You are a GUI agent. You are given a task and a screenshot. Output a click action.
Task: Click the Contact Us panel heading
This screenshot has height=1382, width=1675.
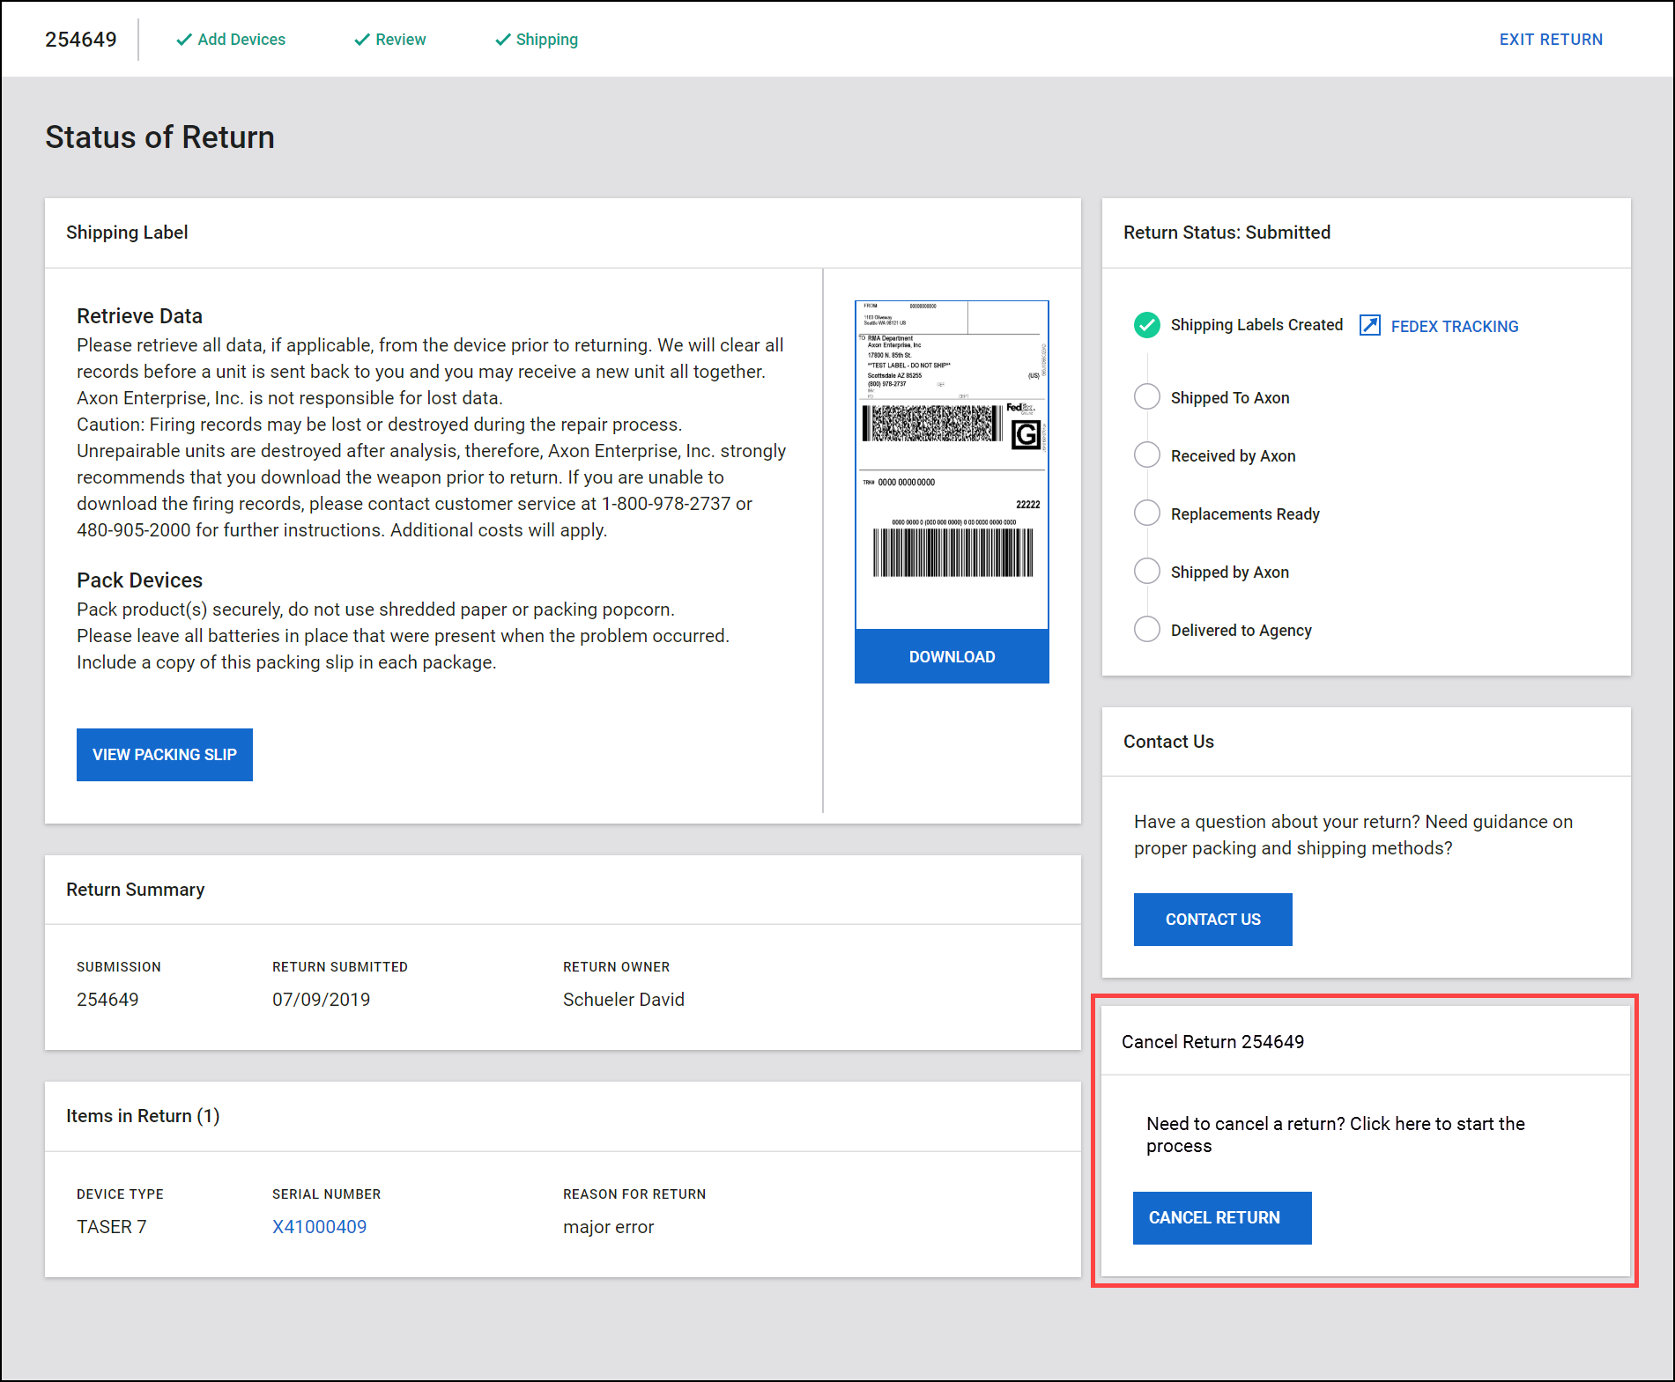[x=1168, y=742]
